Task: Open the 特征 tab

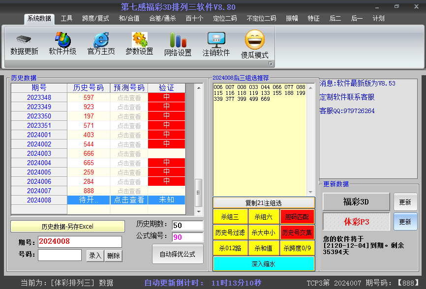Action: (313, 19)
